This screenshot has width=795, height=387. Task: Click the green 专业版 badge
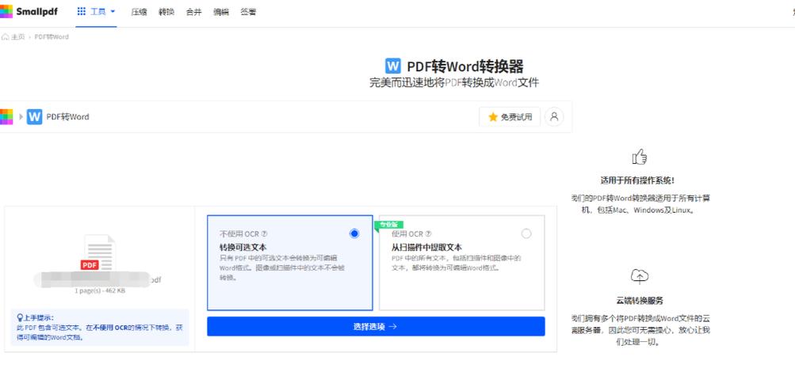tap(388, 225)
